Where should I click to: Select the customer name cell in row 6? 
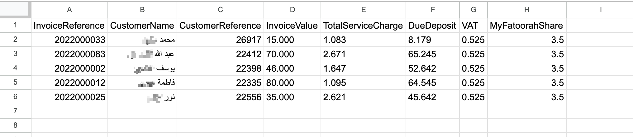coord(142,97)
